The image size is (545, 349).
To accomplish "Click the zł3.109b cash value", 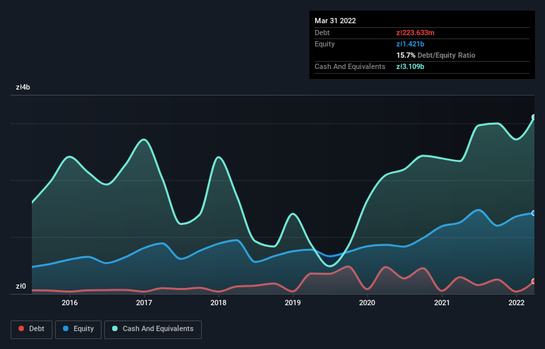I will click(410, 66).
